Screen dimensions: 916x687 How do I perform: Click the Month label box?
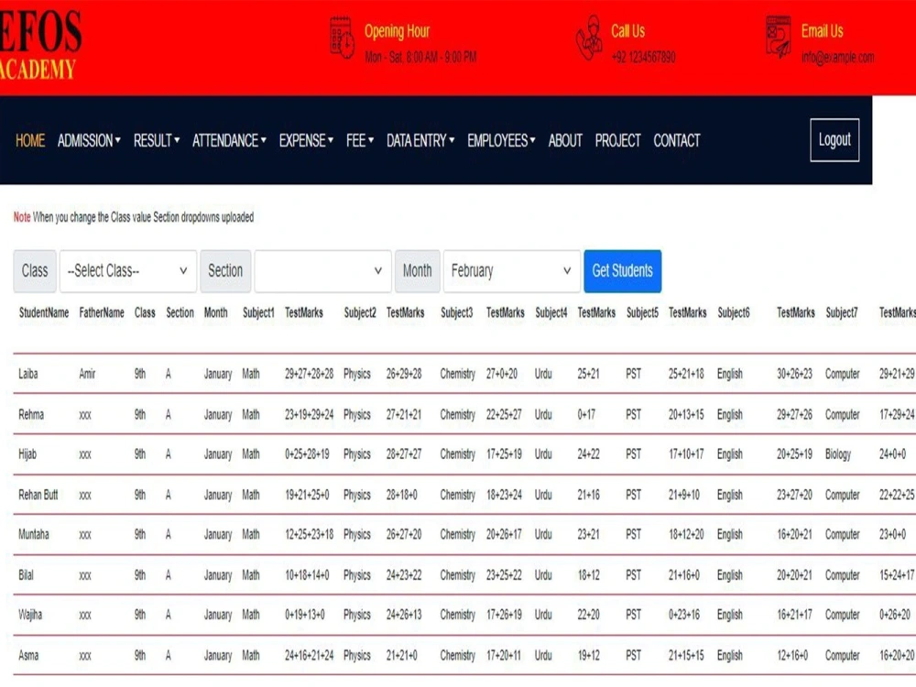click(417, 271)
